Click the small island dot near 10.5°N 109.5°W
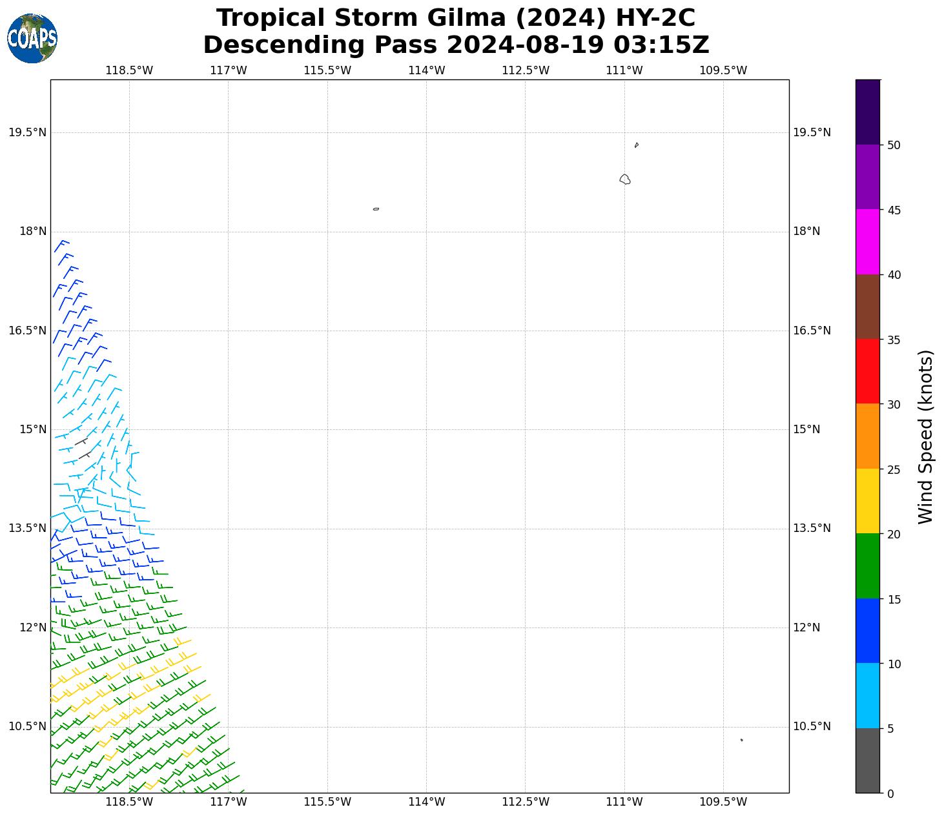The width and height of the screenshot is (944, 816). point(741,740)
